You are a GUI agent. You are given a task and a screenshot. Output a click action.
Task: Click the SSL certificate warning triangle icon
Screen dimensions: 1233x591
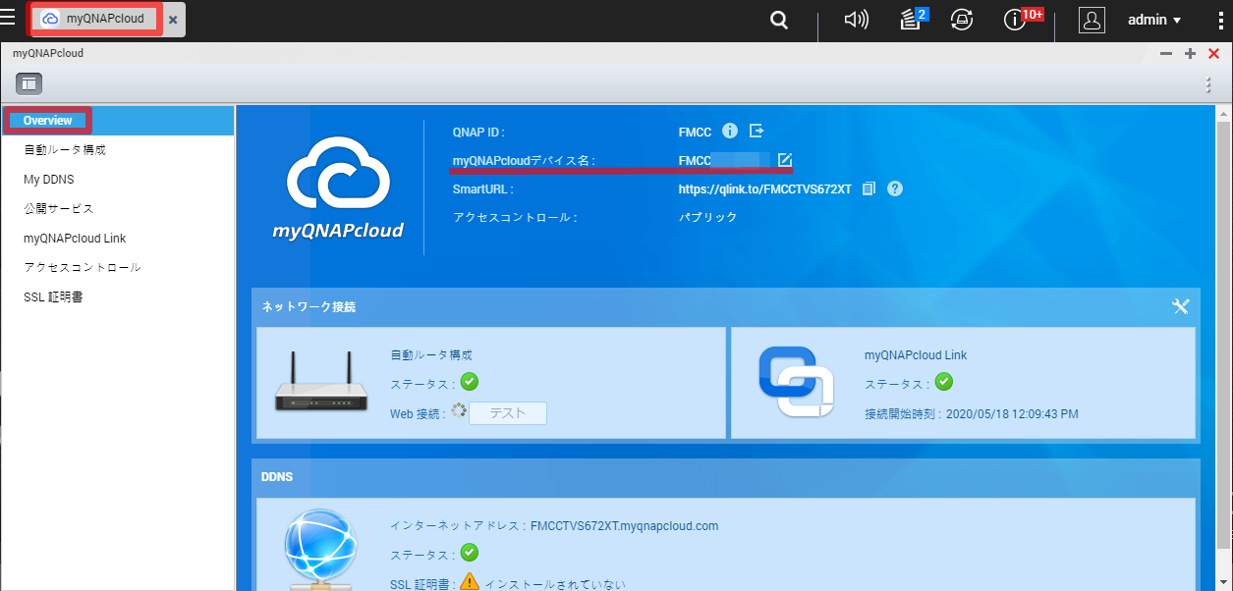click(470, 581)
